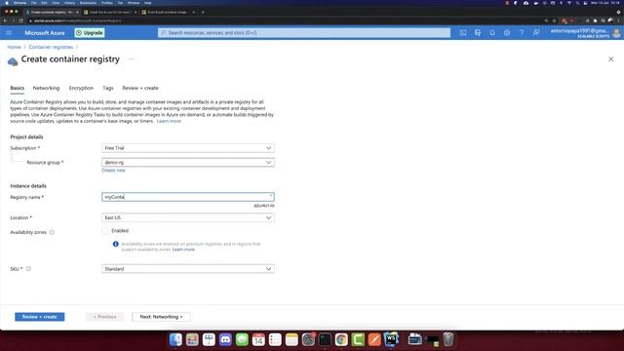Open Google Chrome in the Dock
Screen dimensions: 624x351
(x=341, y=339)
